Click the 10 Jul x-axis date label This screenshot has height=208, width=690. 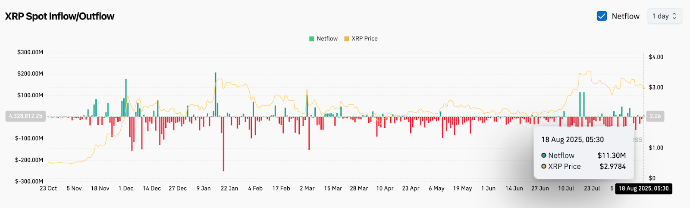[566, 189]
